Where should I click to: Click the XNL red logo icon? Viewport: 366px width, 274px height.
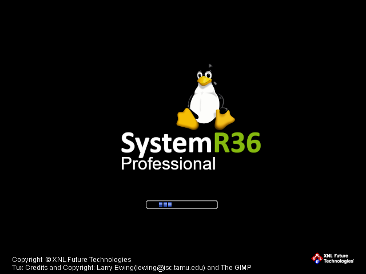pyautogui.click(x=317, y=258)
